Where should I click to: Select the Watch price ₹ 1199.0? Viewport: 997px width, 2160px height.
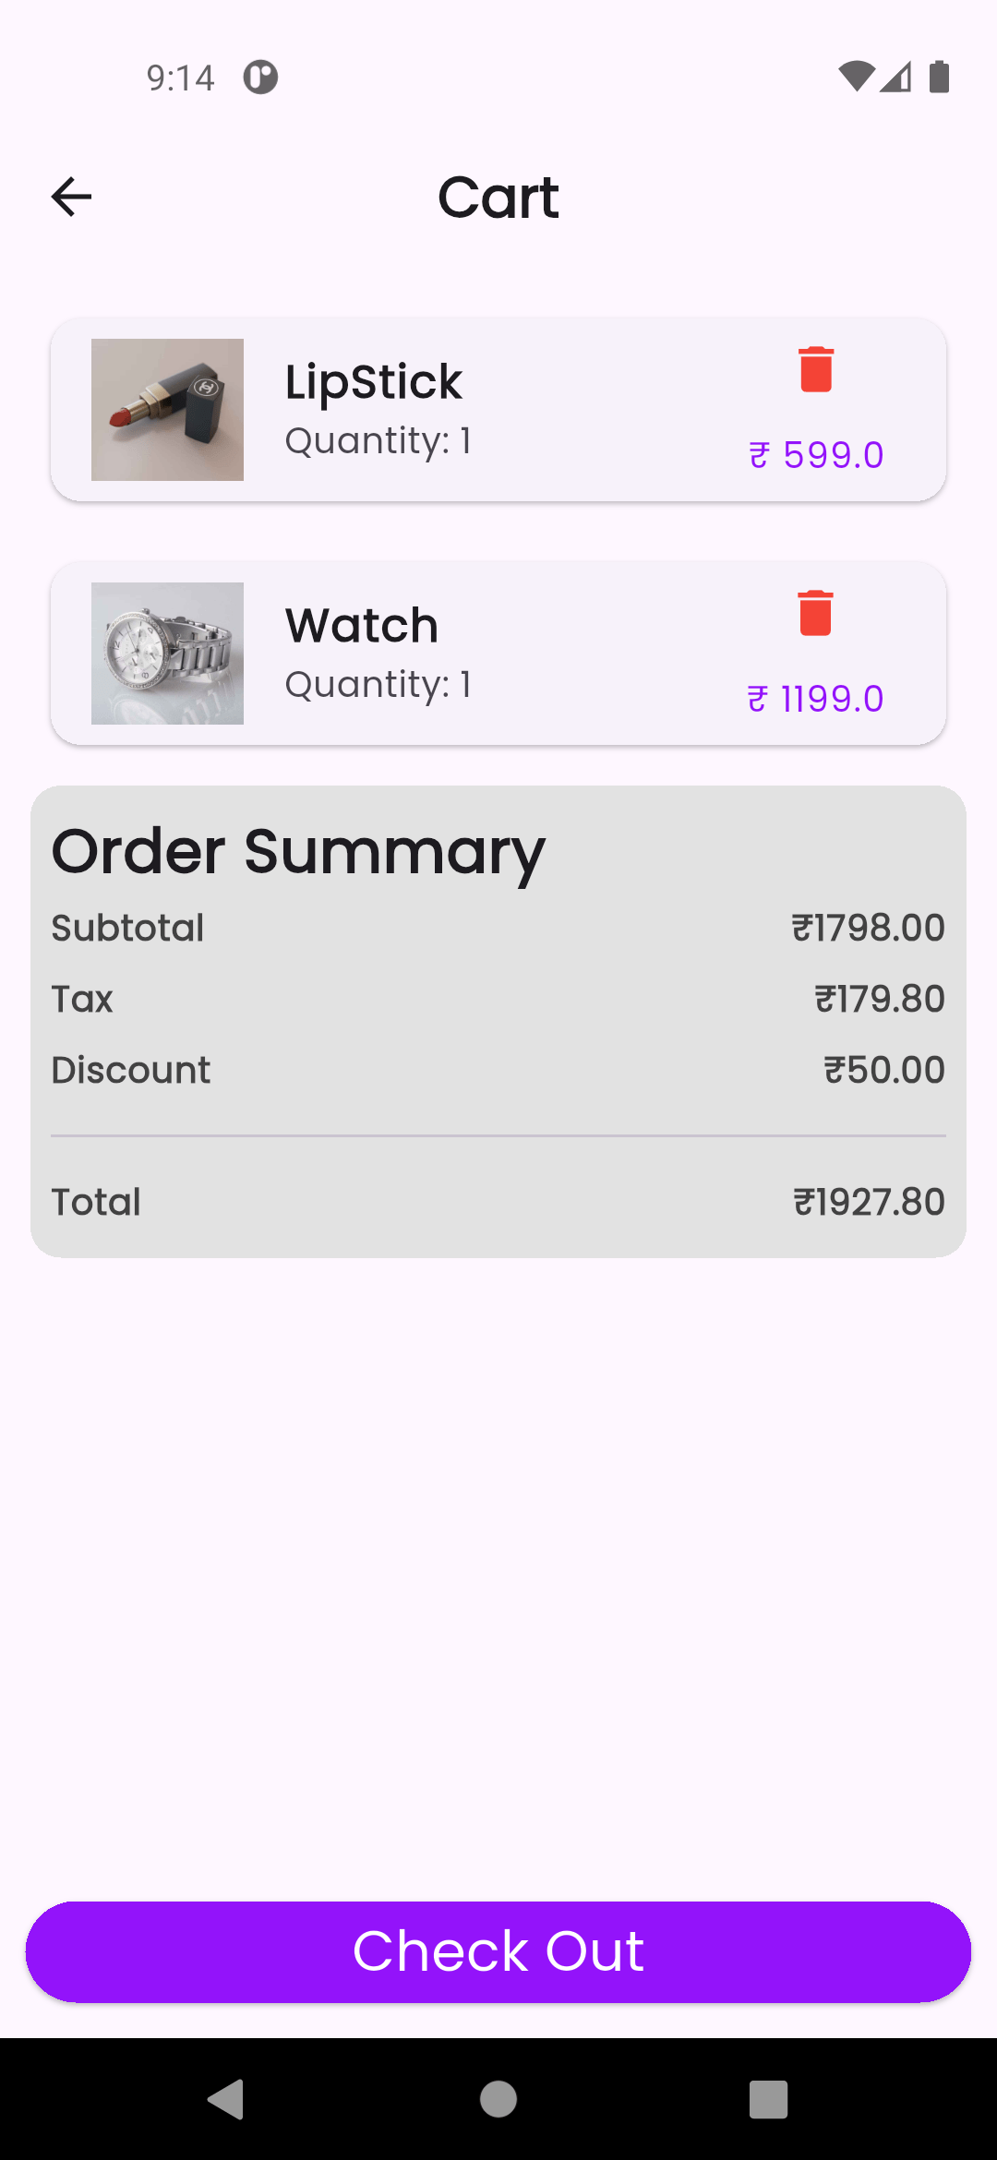point(815,699)
